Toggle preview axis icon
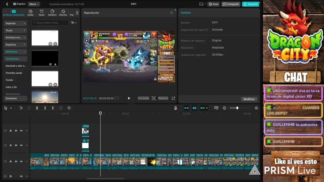This screenshot has height=182, width=324. click(216, 108)
